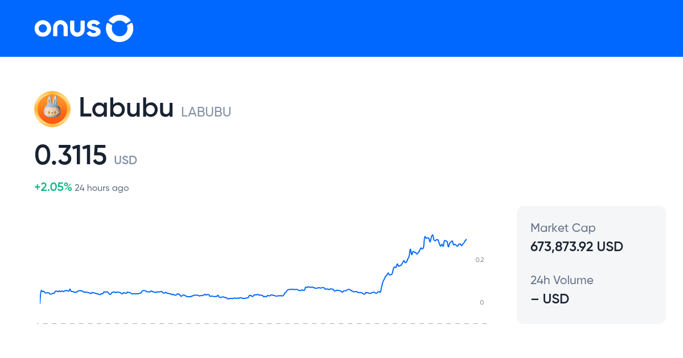This screenshot has height=358, width=683.
Task: Click the 24 hours ago label
Action: [x=101, y=188]
